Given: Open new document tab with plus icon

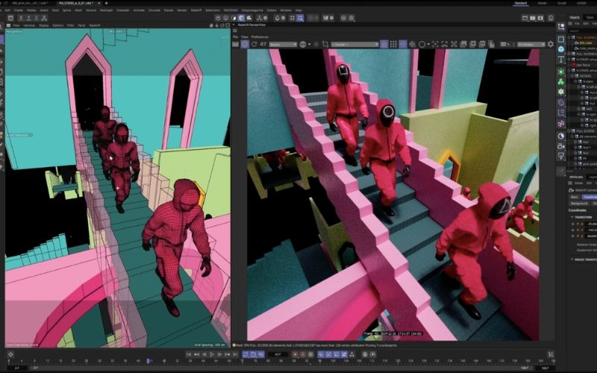Looking at the screenshot, I should tap(106, 3).
